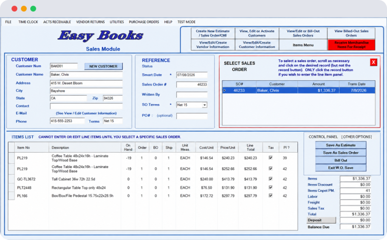Open the PURCHASE ORDERS menu
Viewport: 387px width, 240px height.
coord(144,22)
